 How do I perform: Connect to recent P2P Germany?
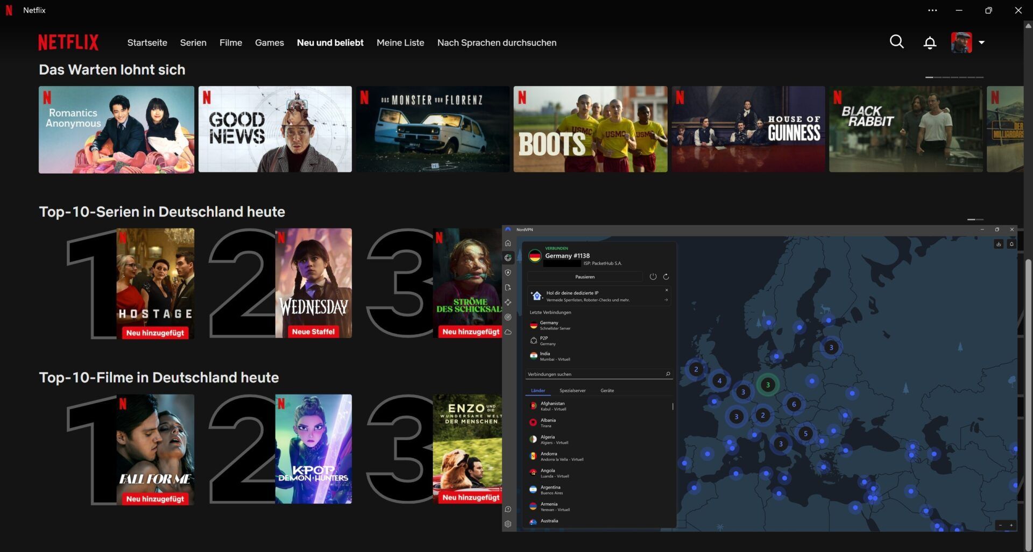(x=600, y=341)
